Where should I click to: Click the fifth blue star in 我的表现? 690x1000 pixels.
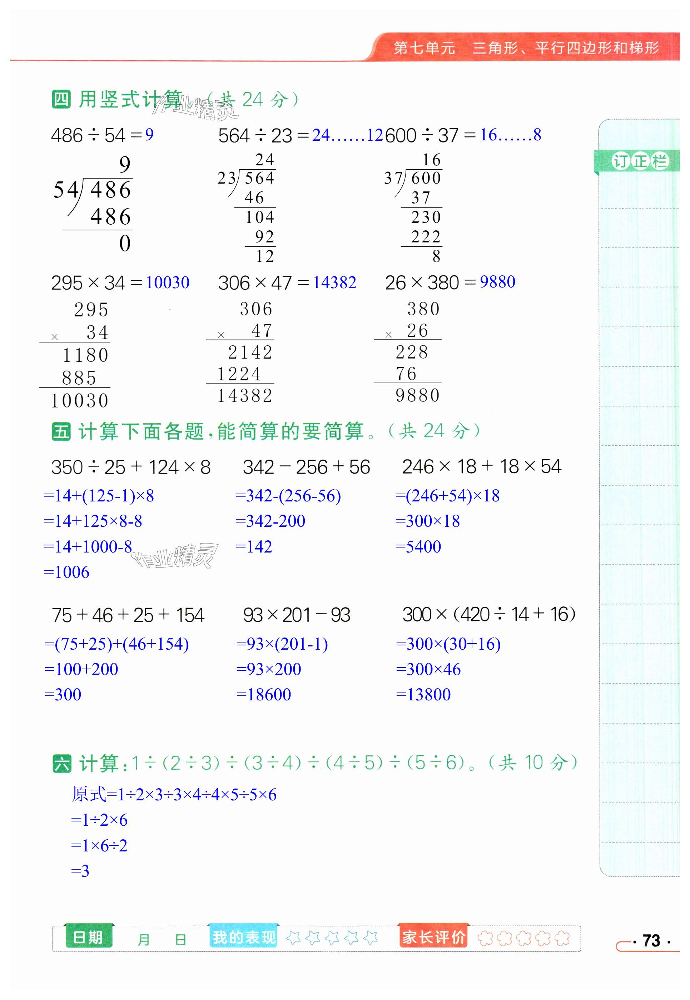(371, 937)
